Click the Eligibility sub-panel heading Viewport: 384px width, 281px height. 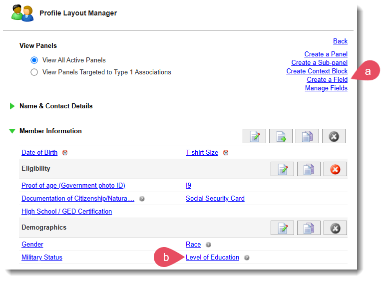coord(36,168)
